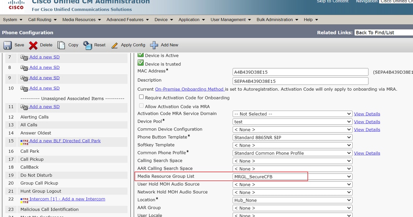The height and width of the screenshot is (217, 413).
Task: Open On-Premise Onboarding Method link
Action: pyautogui.click(x=190, y=89)
